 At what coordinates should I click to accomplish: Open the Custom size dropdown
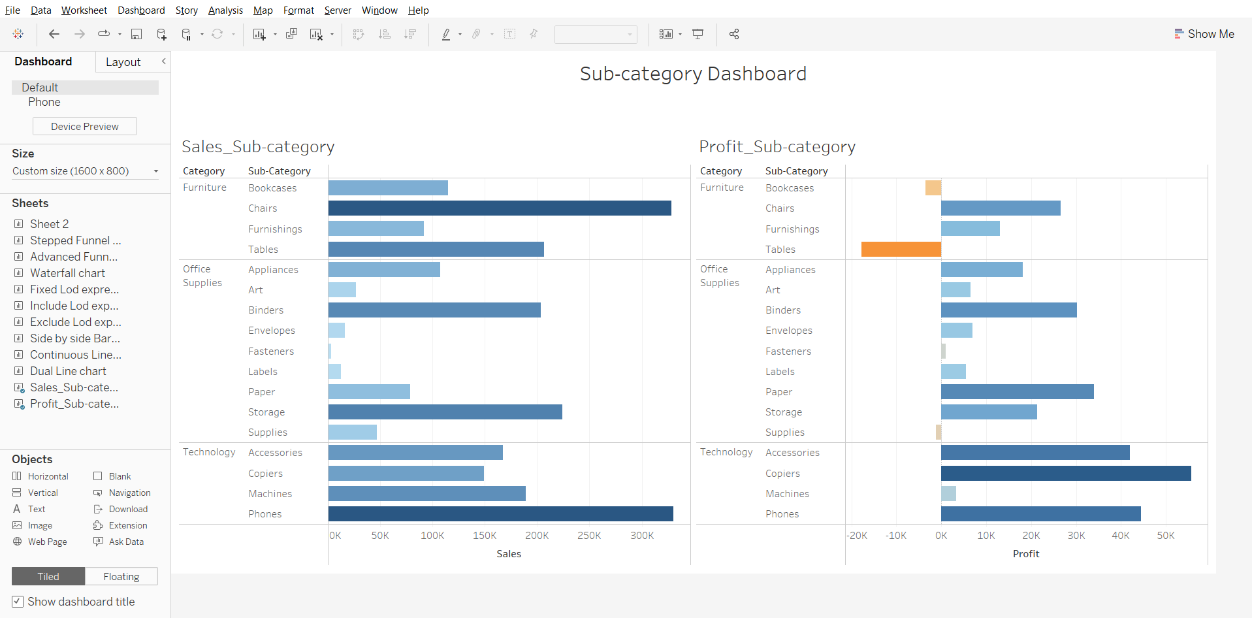[x=86, y=171]
